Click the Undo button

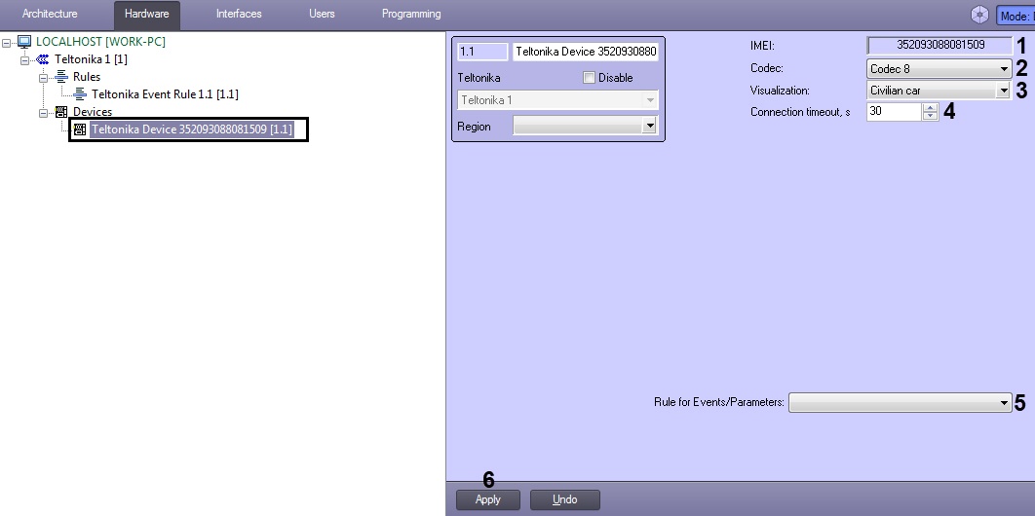click(x=565, y=499)
